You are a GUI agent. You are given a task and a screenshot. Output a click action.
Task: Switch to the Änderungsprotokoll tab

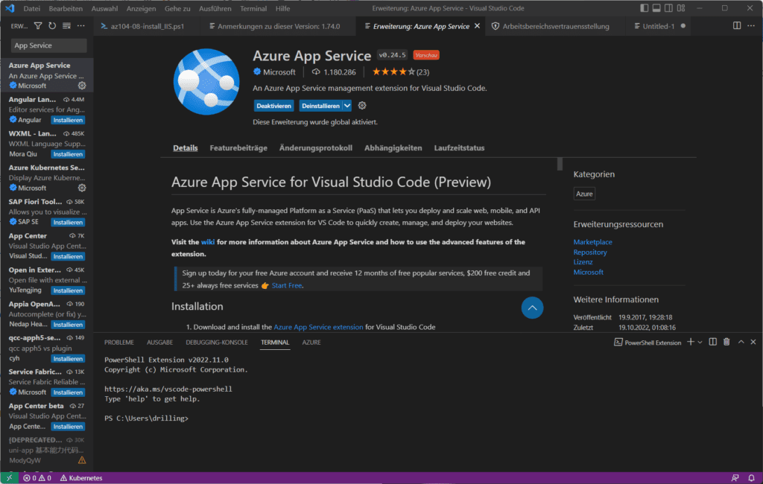(316, 148)
